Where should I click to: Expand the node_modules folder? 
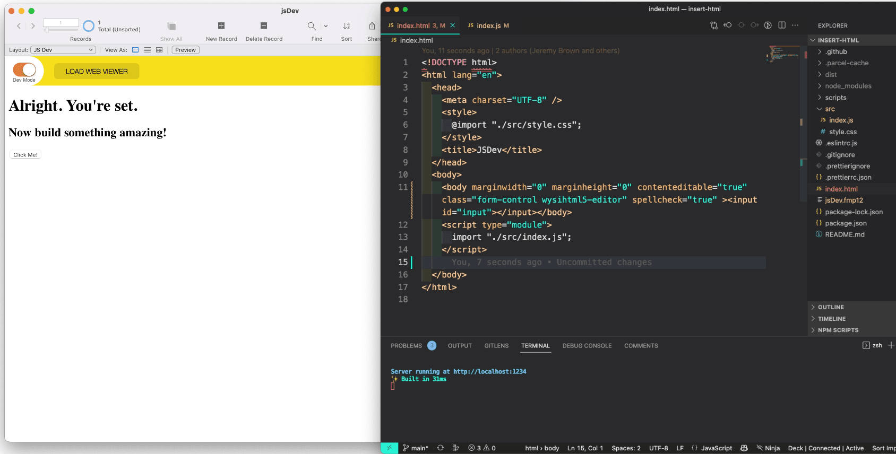point(848,86)
